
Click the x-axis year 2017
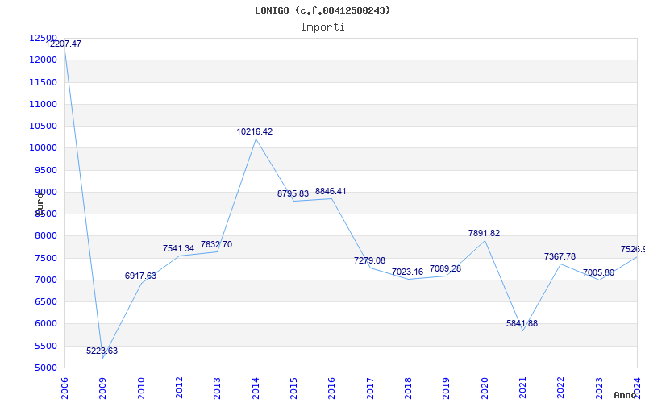click(370, 388)
